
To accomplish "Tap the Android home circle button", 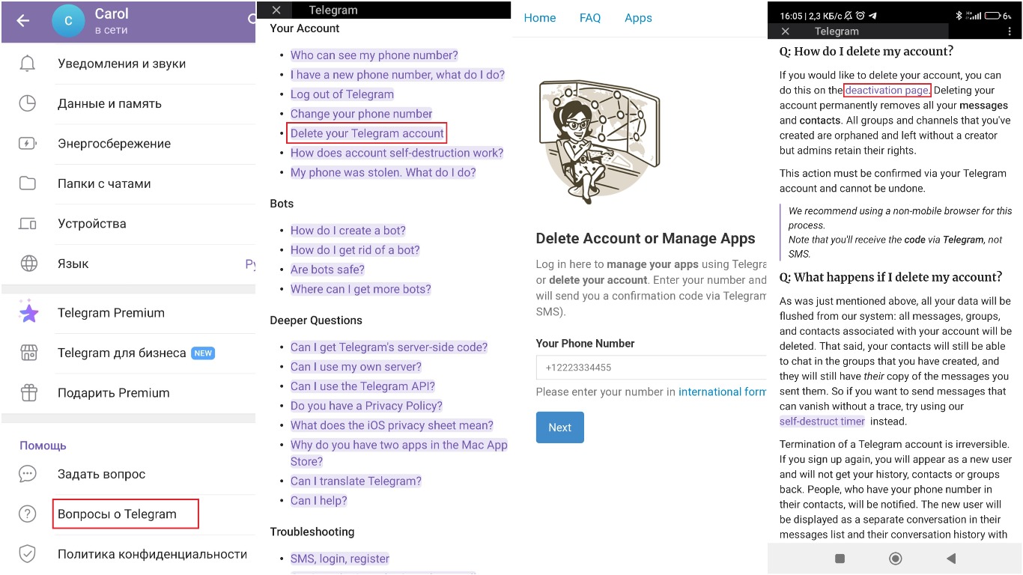I will coord(895,559).
